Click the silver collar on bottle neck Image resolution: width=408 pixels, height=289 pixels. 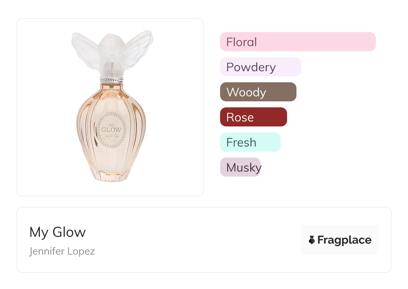click(x=112, y=80)
